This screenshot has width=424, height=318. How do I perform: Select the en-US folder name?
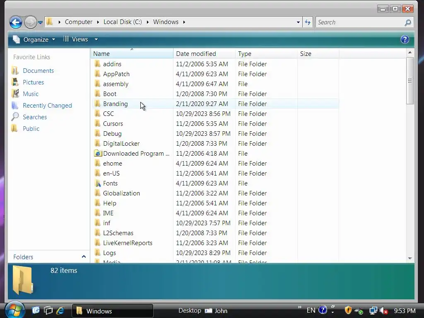coord(111,173)
